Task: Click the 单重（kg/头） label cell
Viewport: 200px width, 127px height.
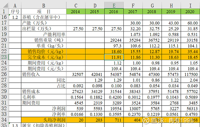Action: point(44,46)
